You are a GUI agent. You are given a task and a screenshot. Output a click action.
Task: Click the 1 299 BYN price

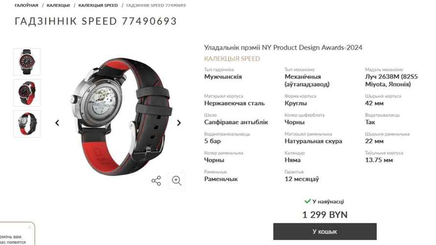(x=325, y=215)
